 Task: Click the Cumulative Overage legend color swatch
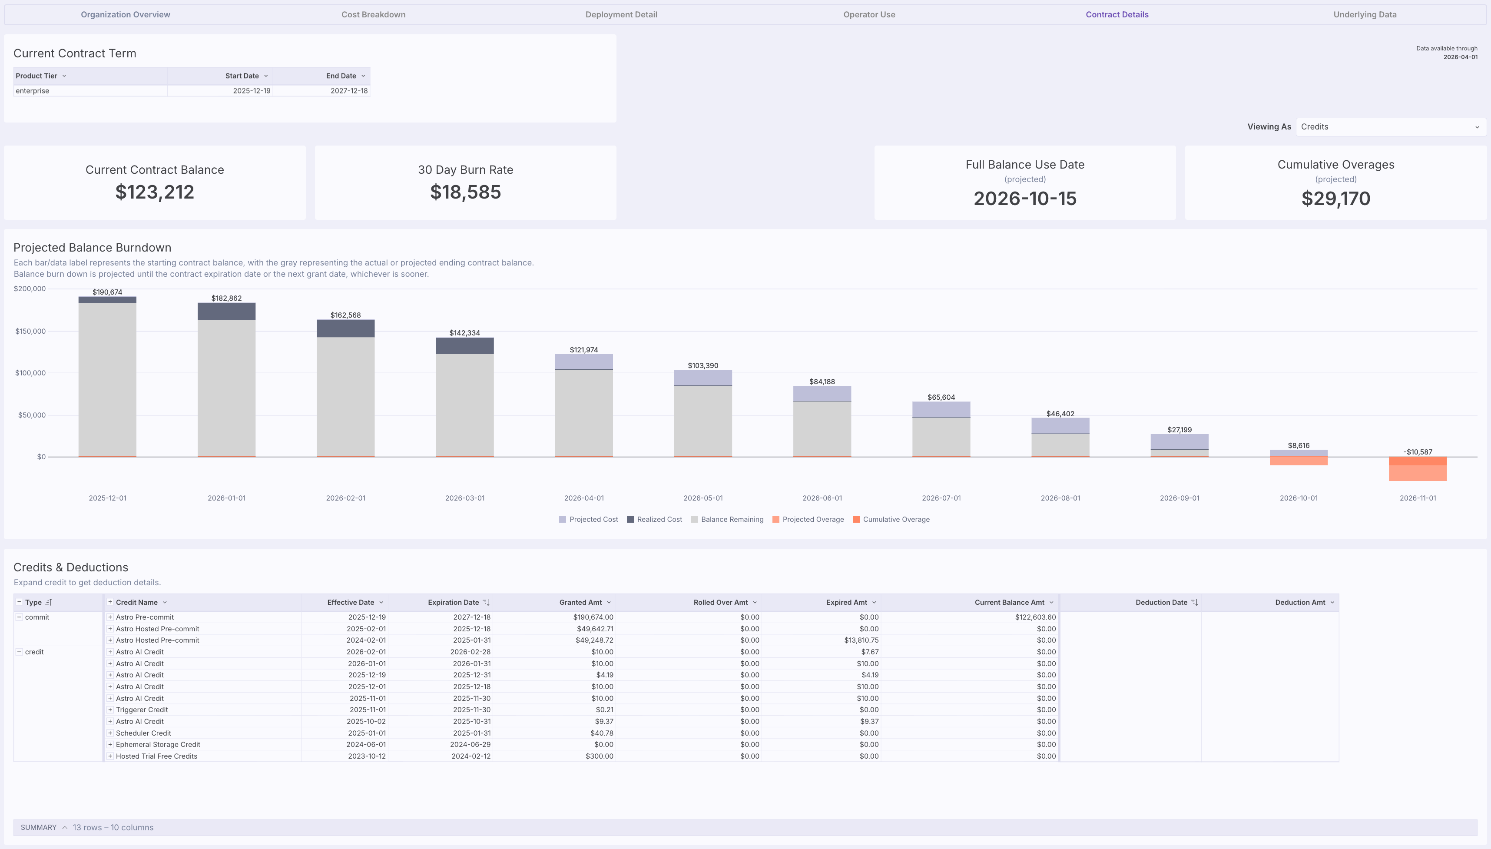(x=856, y=519)
